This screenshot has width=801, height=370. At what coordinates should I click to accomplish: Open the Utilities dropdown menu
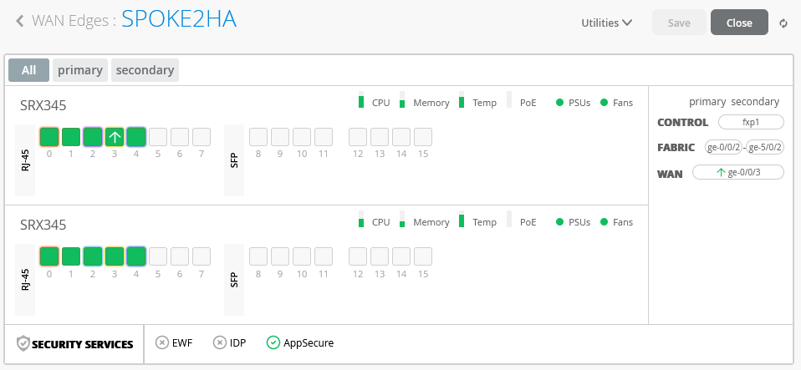click(606, 23)
